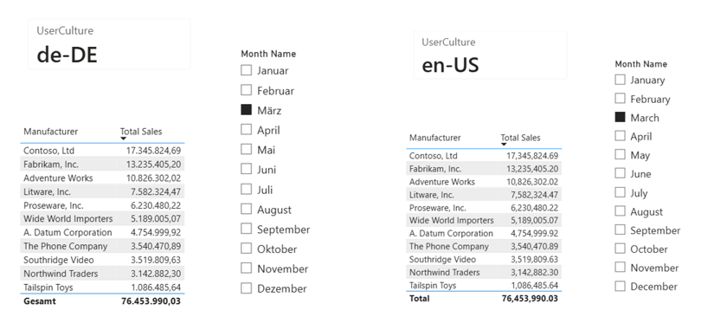The height and width of the screenshot is (336, 714).
Task: Click the sort arrow under English Total Sales
Action: coord(504,145)
